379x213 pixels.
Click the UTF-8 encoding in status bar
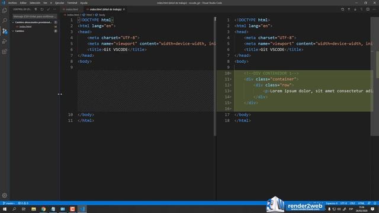[x=343, y=203]
